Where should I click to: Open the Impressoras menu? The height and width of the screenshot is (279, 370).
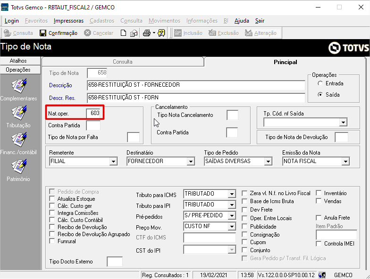tap(68, 21)
